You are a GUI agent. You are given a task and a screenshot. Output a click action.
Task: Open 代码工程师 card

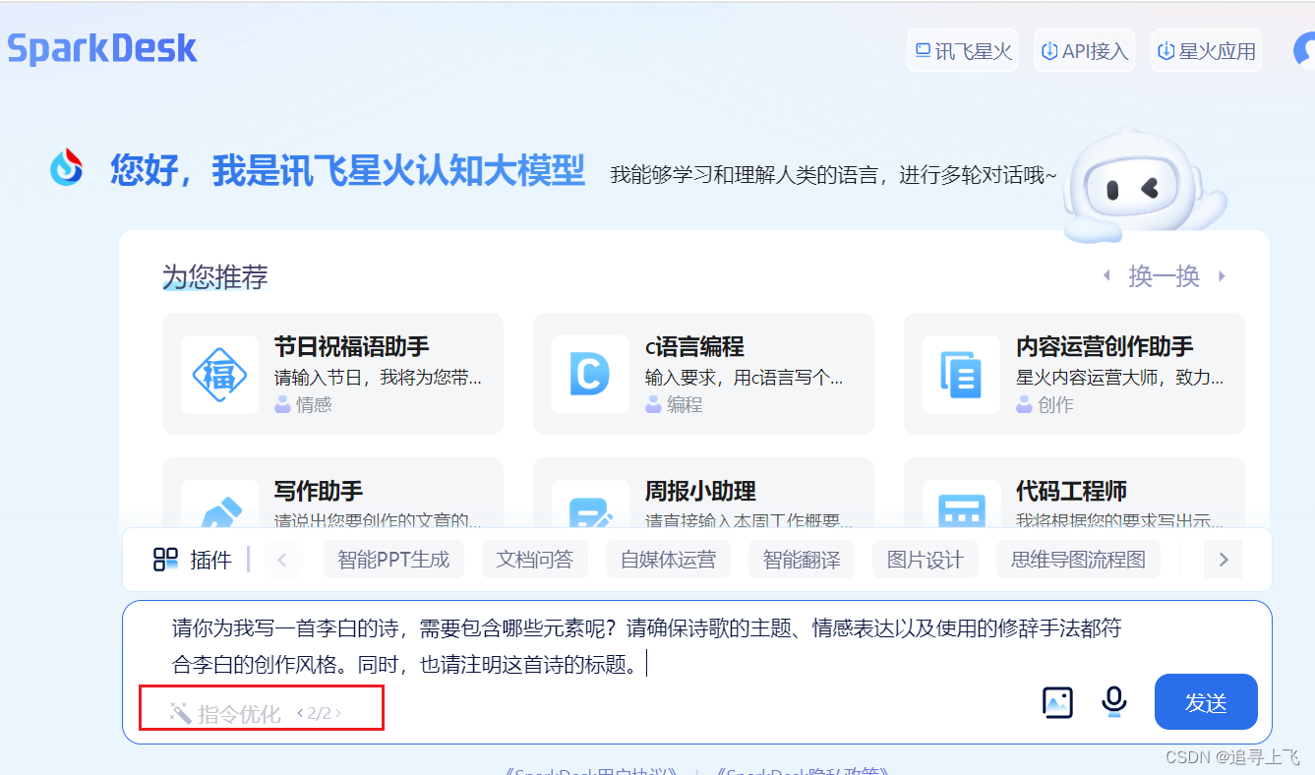coord(1074,495)
